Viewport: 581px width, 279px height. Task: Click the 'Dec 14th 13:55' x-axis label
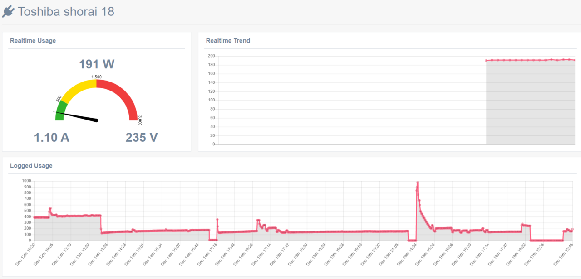[x=98, y=255]
